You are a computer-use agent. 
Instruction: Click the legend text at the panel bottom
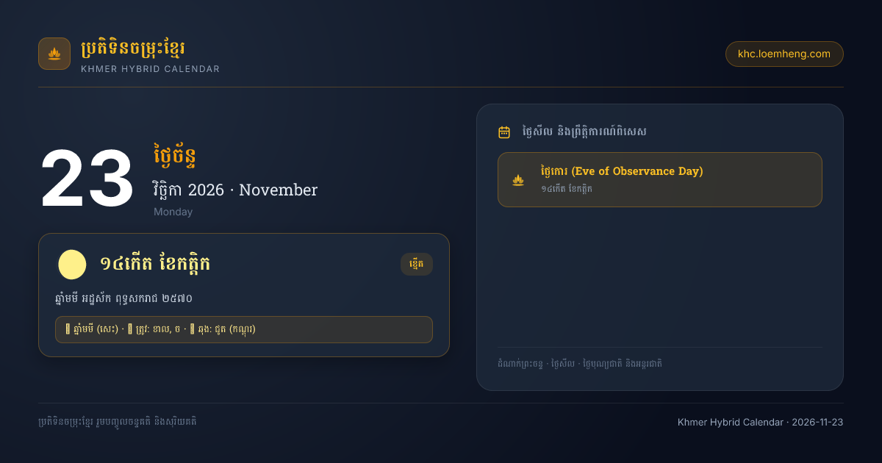580,364
